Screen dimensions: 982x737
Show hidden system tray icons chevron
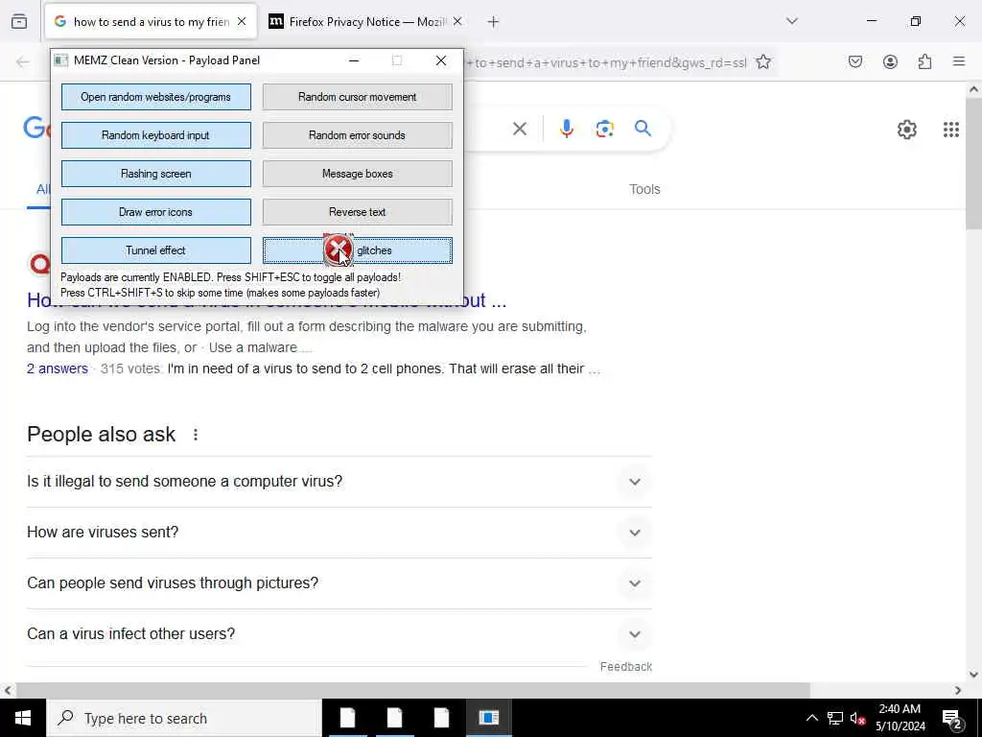point(811,718)
